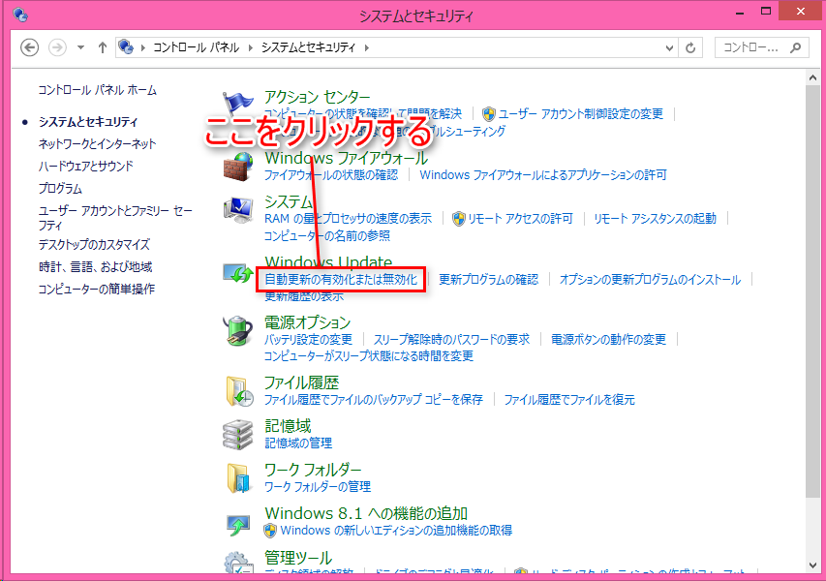The image size is (826, 581).
Task: Open Windows ファイアウォールによるアプリケーションの許可
Action: coord(543,175)
